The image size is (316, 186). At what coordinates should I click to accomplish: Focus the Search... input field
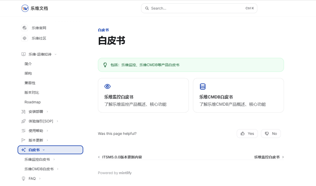[x=199, y=8]
